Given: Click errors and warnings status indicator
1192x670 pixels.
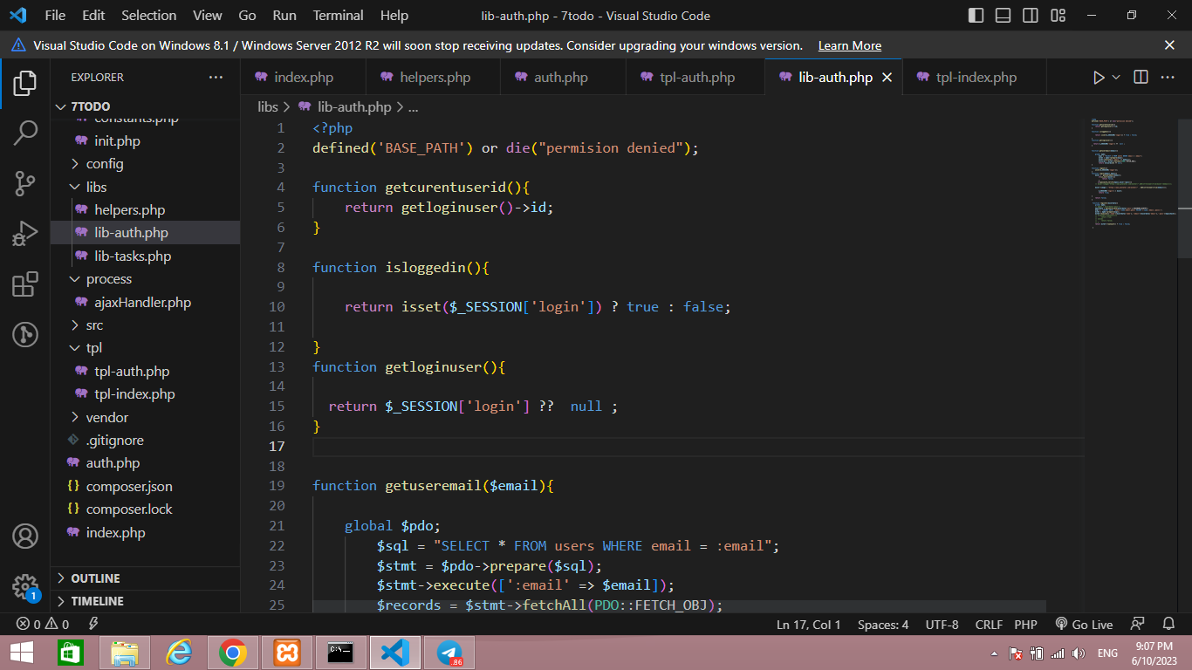Looking at the screenshot, I should [44, 625].
